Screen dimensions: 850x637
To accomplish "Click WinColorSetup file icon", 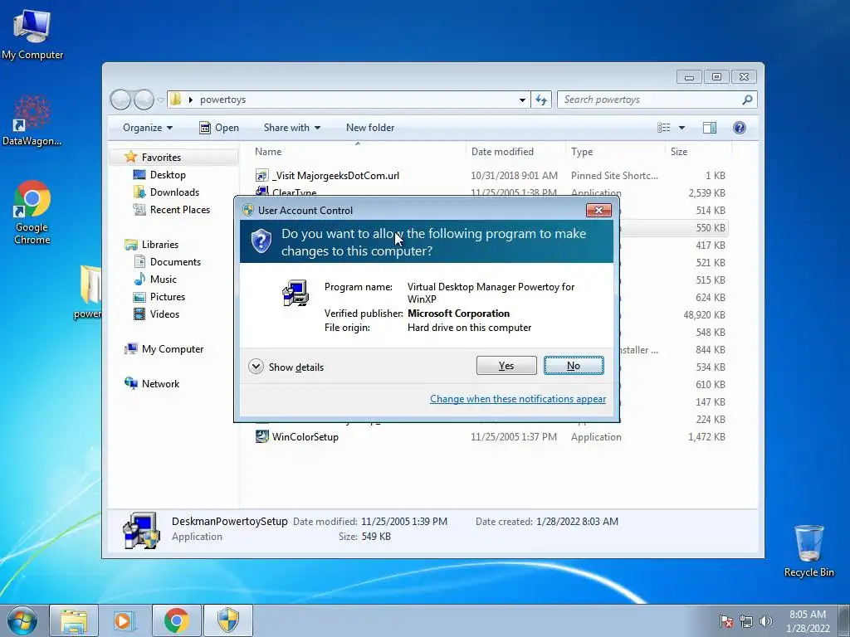I will click(x=261, y=436).
